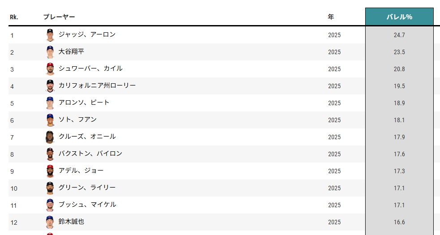Sort by バレル% column header

tap(399, 17)
